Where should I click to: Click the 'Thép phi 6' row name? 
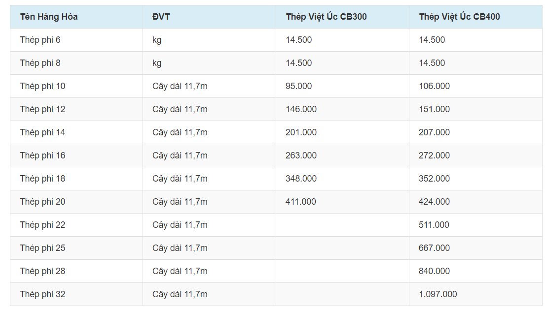[40, 40]
